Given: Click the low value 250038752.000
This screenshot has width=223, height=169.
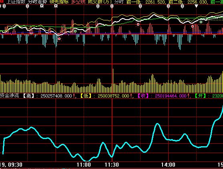Looking at the screenshot, I should (113, 96).
